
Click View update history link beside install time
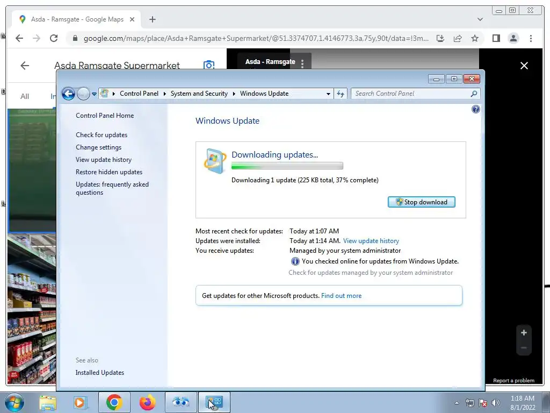pos(371,241)
